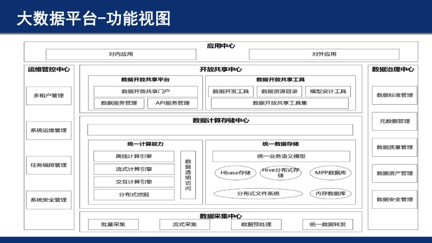The width and height of the screenshot is (432, 243).
Task: Click the 分布式文件系统 ellipse
Action: 258,193
